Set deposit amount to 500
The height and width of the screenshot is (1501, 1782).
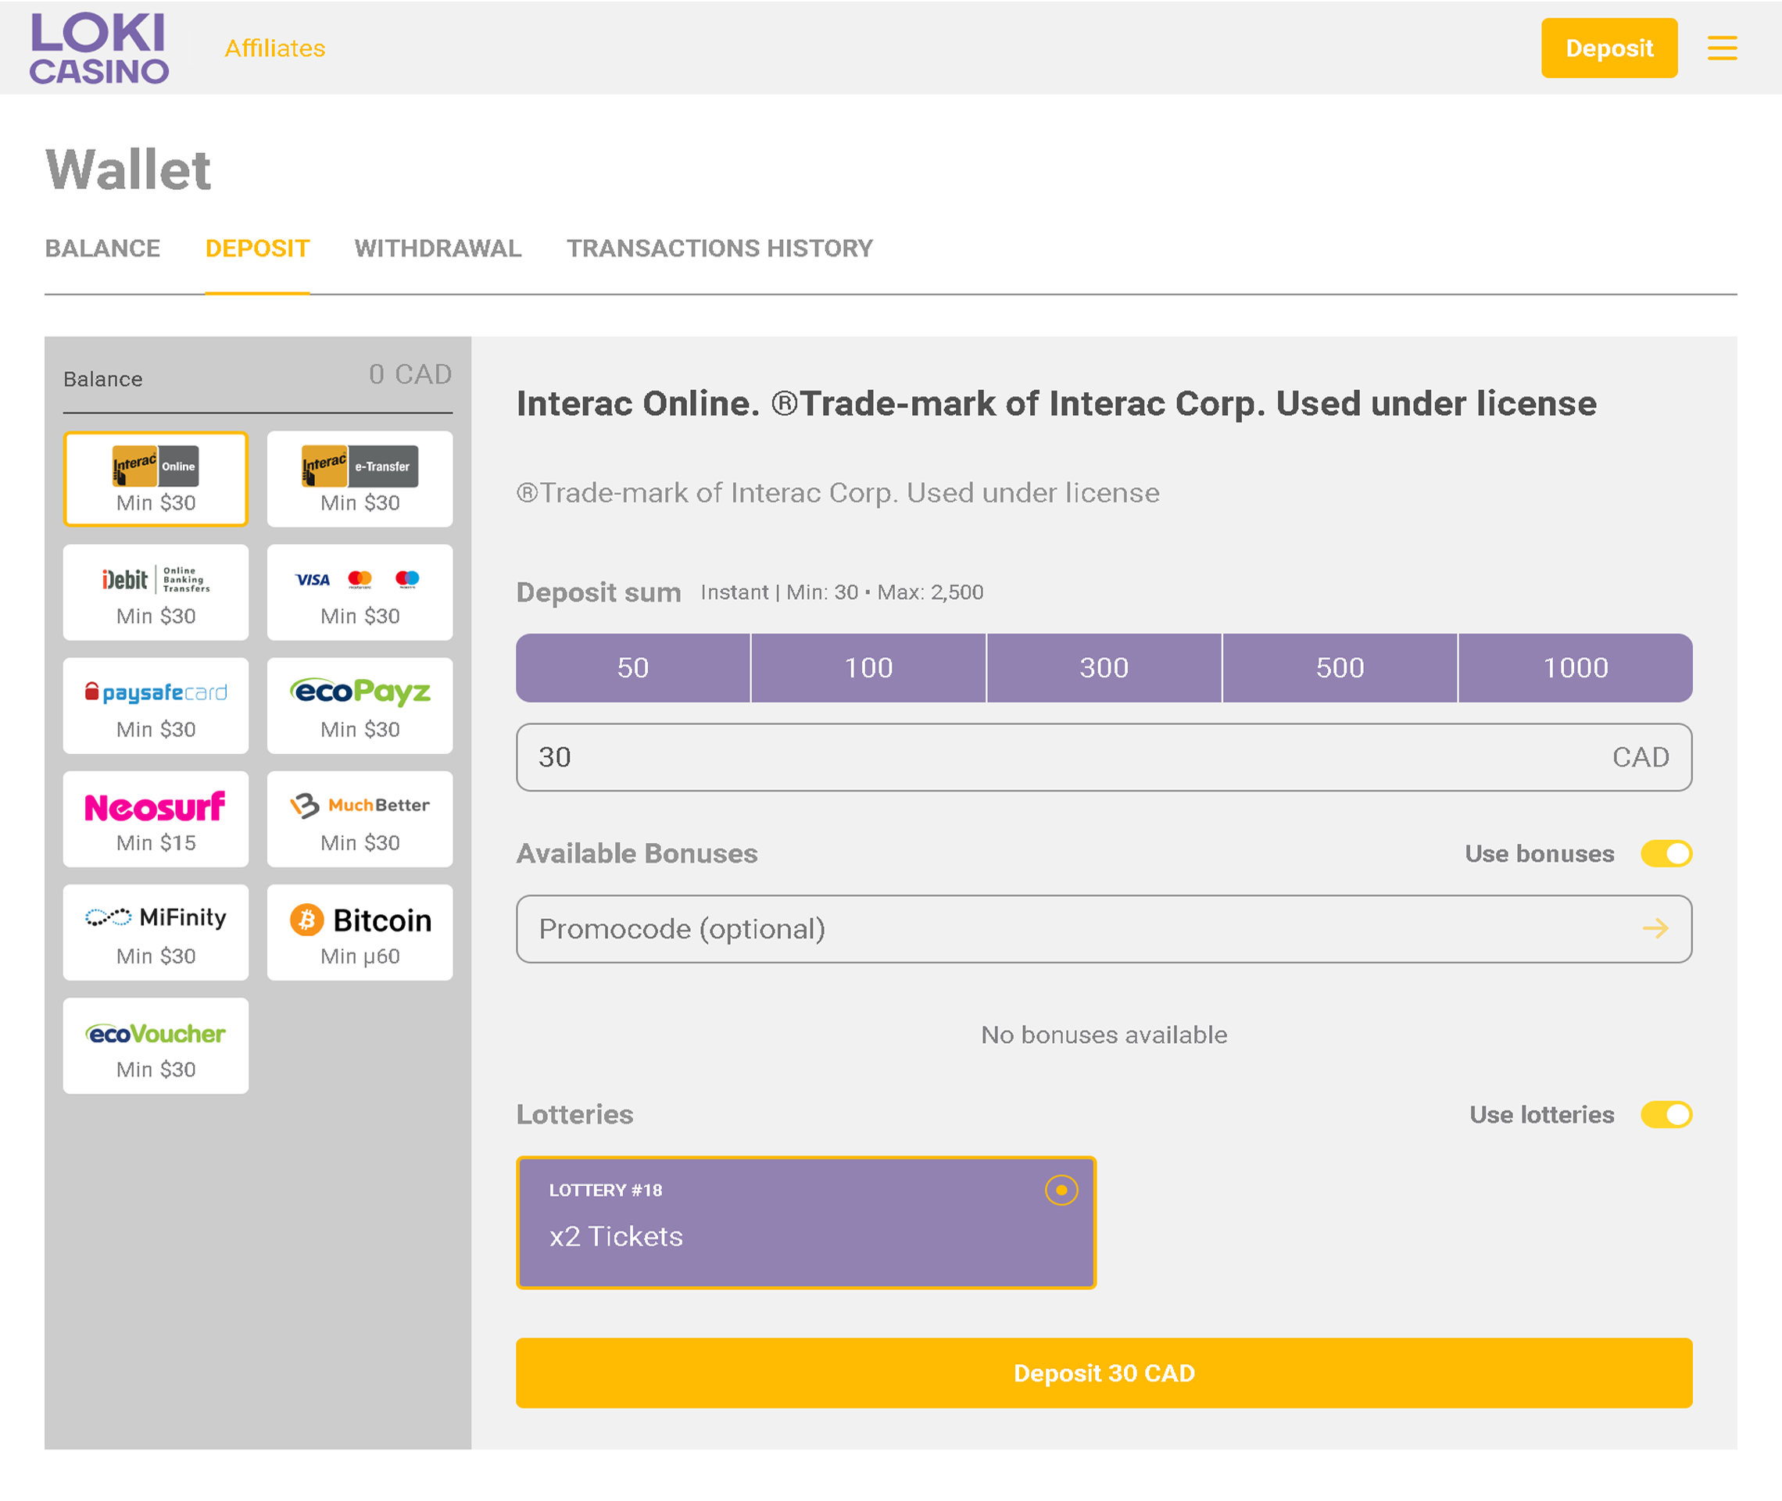click(1340, 668)
